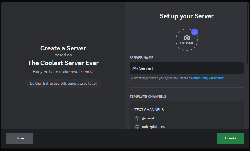Click the template pill mentioning jelly
250x151 pixels.
pos(63,83)
